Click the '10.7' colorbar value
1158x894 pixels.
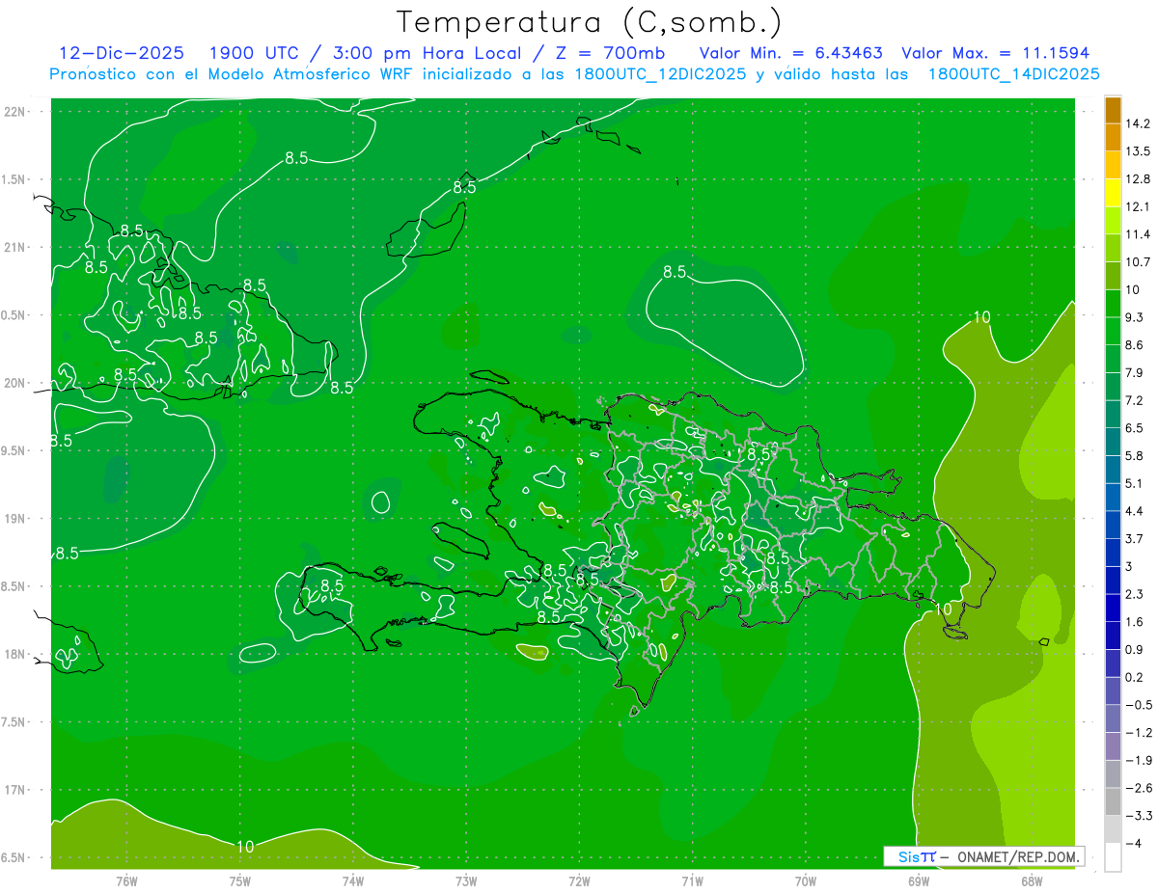click(x=1138, y=262)
